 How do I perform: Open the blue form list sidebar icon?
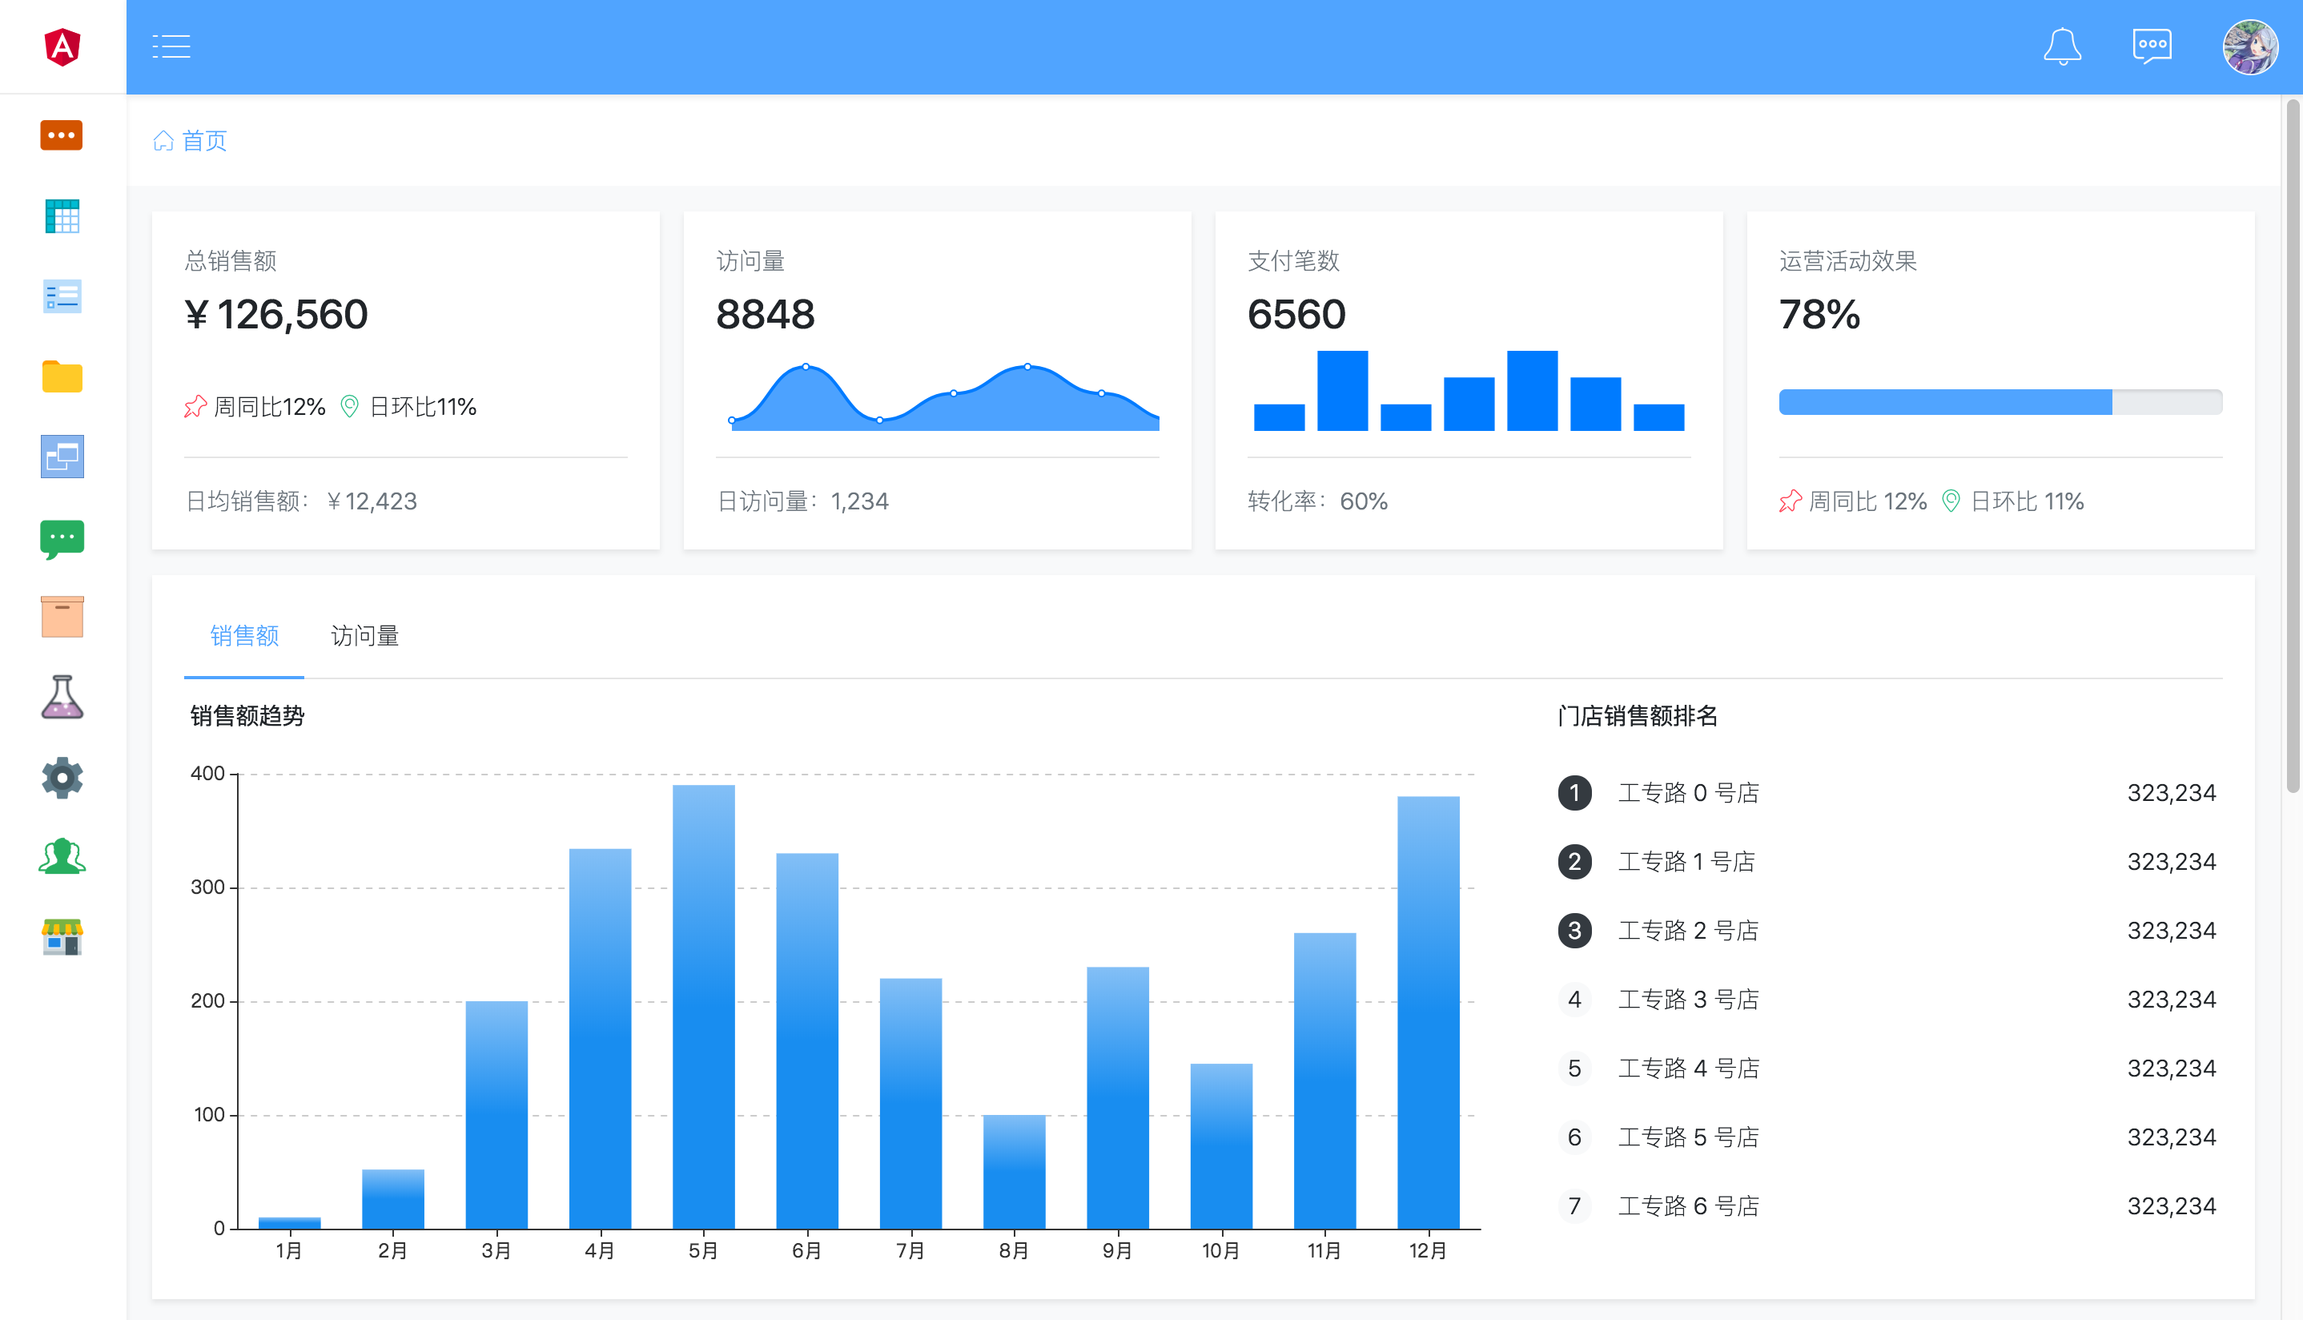[62, 296]
